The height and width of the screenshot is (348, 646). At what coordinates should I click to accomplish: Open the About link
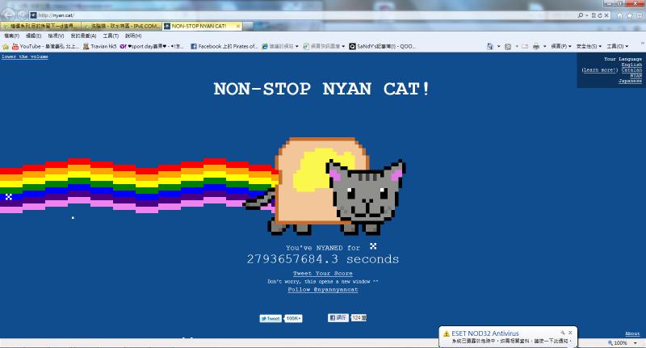point(632,333)
